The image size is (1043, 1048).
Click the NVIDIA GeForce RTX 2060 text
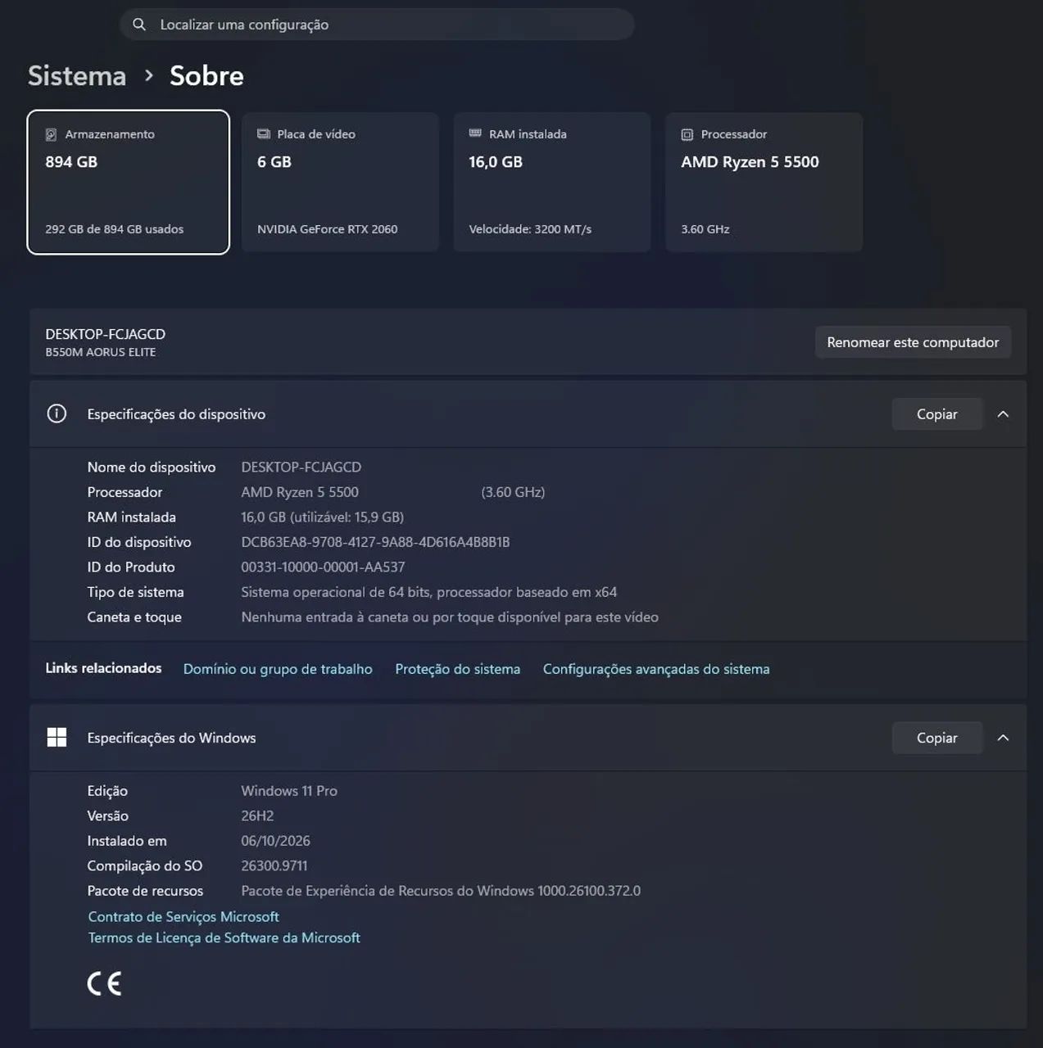click(327, 229)
